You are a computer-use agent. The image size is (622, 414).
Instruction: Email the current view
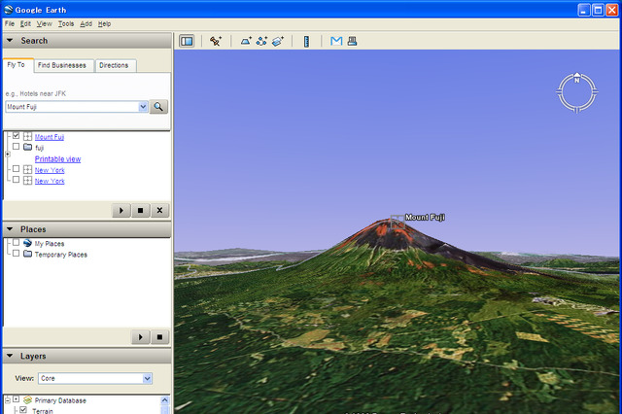click(x=336, y=41)
